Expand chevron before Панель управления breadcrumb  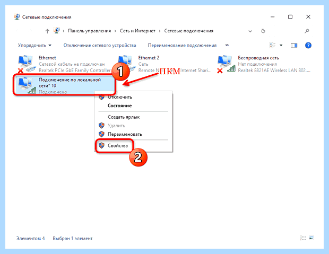click(64, 31)
